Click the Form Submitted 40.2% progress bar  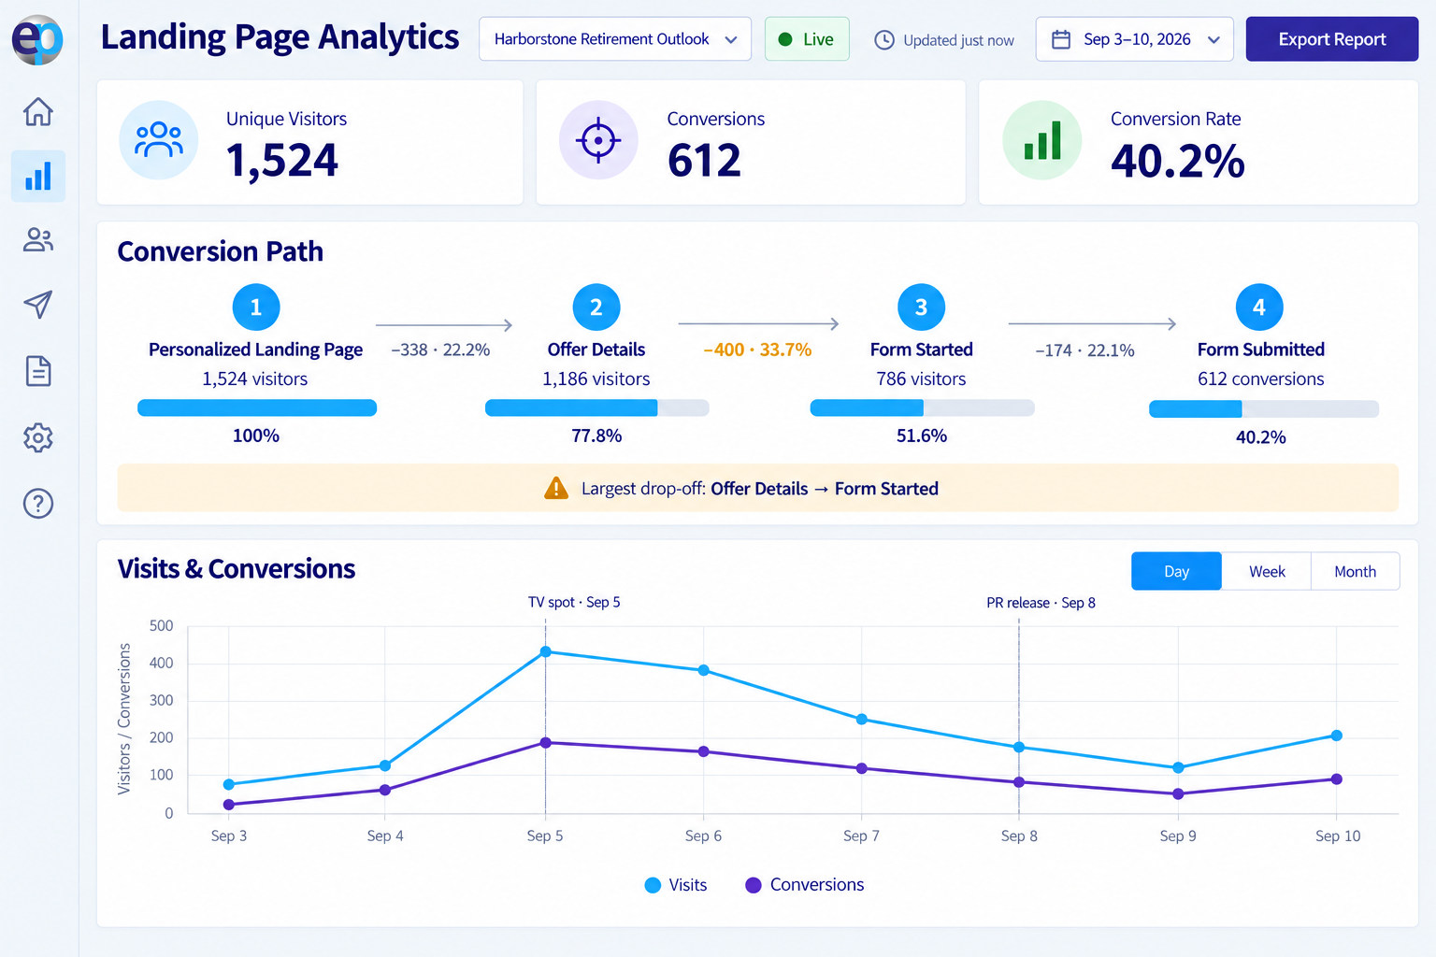click(x=1264, y=408)
